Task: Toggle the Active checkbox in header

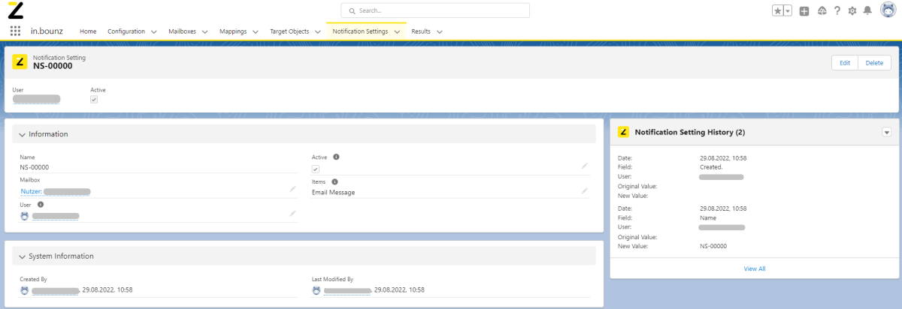Action: [x=94, y=99]
